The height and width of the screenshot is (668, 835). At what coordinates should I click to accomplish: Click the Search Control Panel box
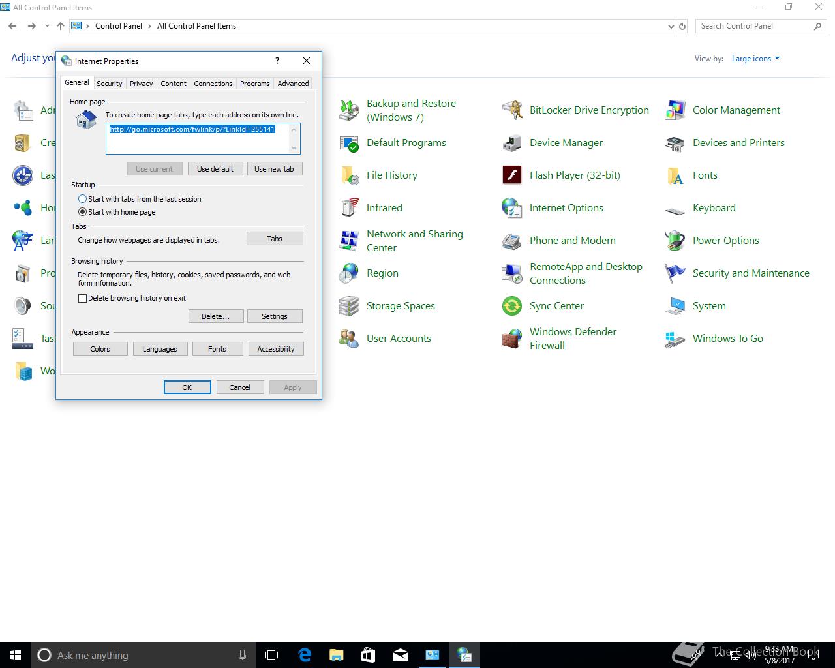tap(761, 26)
